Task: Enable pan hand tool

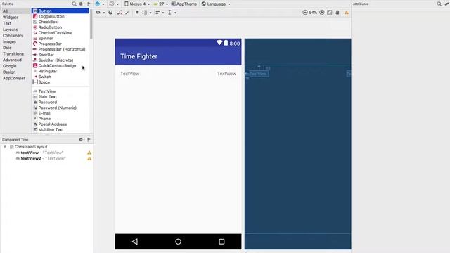Action: 337,13
